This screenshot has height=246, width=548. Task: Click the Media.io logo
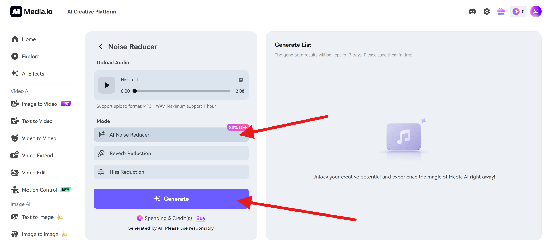pos(31,11)
